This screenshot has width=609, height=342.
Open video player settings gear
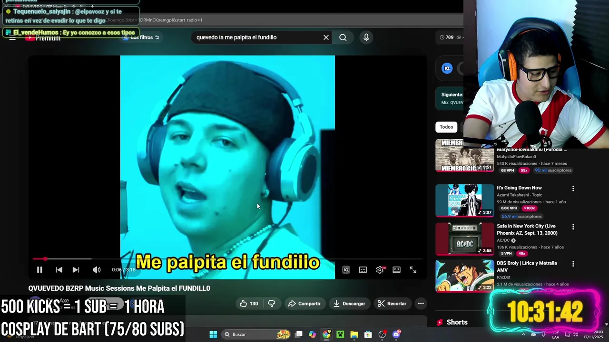pos(380,270)
